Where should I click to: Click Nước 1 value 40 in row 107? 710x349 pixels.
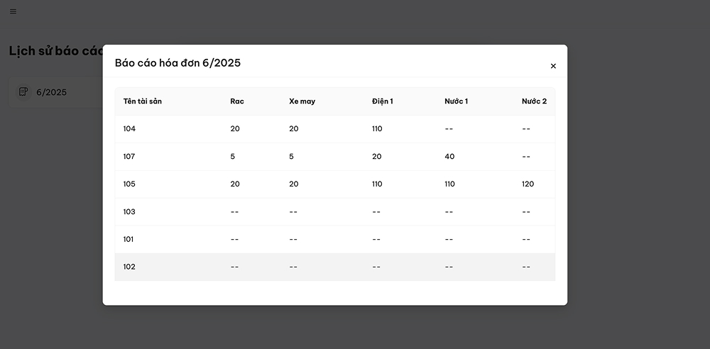(449, 157)
